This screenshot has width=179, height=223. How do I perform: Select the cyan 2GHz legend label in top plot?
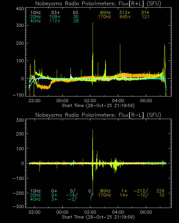tap(35, 17)
